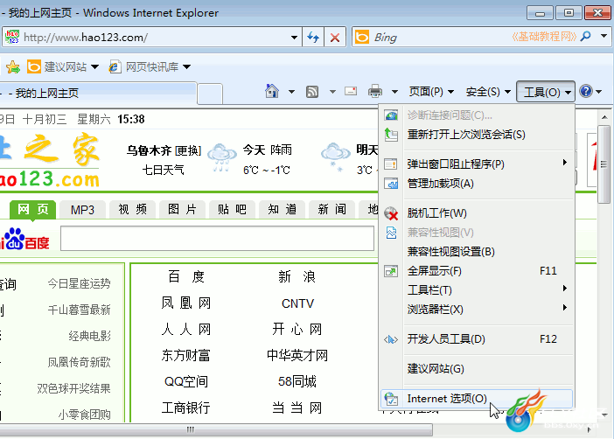The width and height of the screenshot is (614, 439).
Task: Select 开发人员工具(D) menu item
Action: pyautogui.click(x=476, y=338)
